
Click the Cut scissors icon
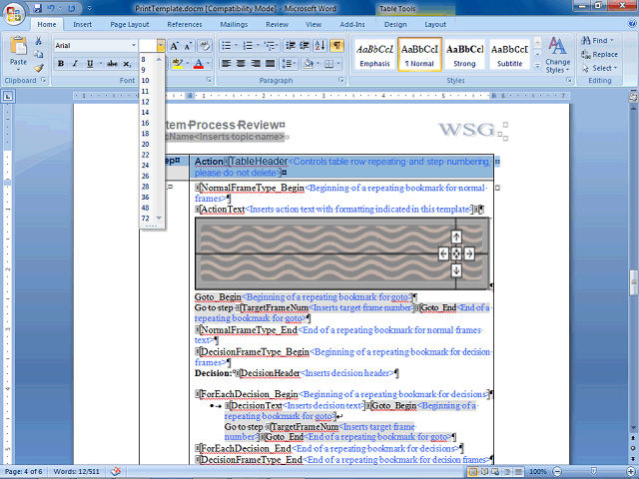pyautogui.click(x=38, y=41)
